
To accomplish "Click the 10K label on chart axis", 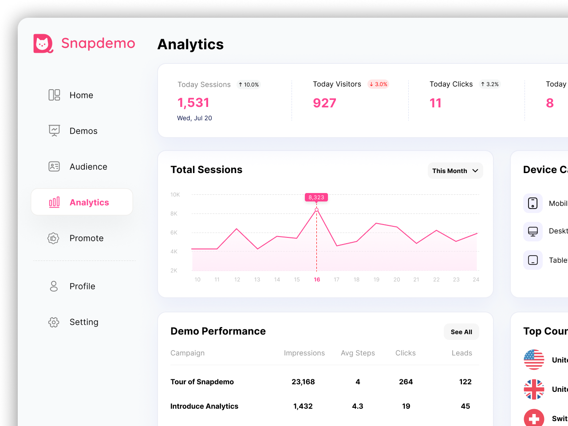I will pos(175,195).
